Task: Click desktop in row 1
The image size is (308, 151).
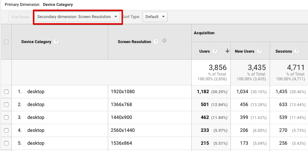Action: pos(36,91)
